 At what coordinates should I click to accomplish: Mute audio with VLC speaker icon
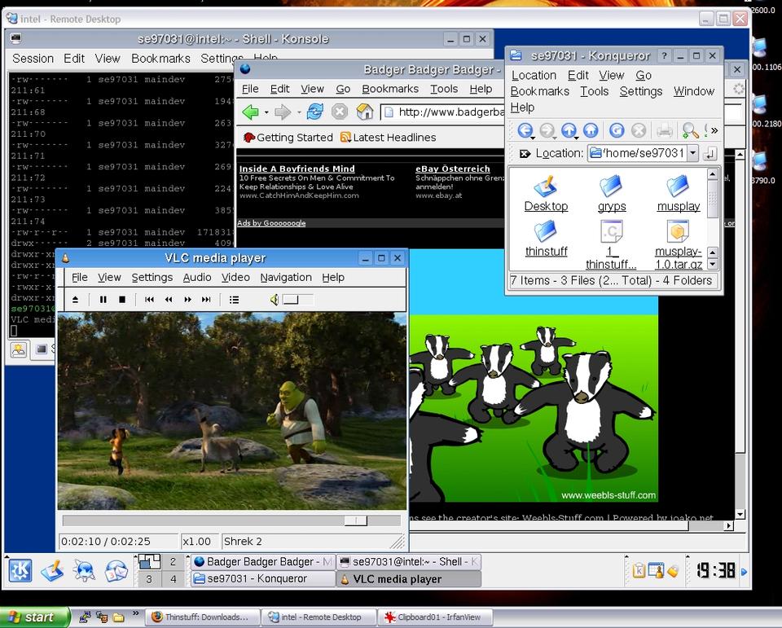275,300
